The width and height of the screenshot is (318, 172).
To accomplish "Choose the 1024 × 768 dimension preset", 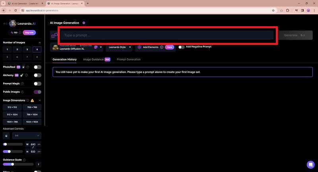I will point(12,122).
